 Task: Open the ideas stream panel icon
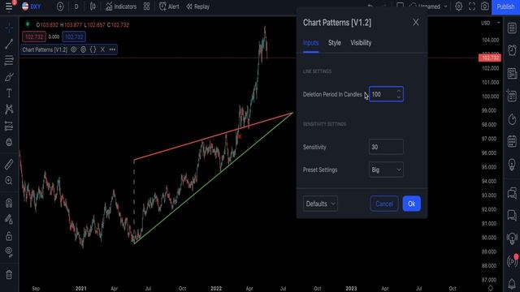pos(512,238)
